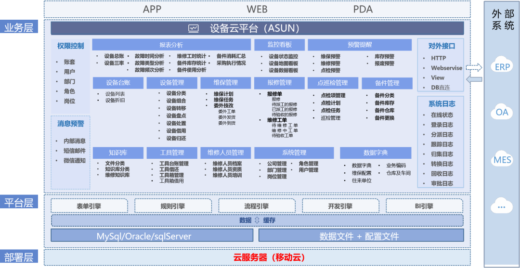520x268 pixels.
Task: Click the ellipsis cloud icon
Action: tap(502, 206)
